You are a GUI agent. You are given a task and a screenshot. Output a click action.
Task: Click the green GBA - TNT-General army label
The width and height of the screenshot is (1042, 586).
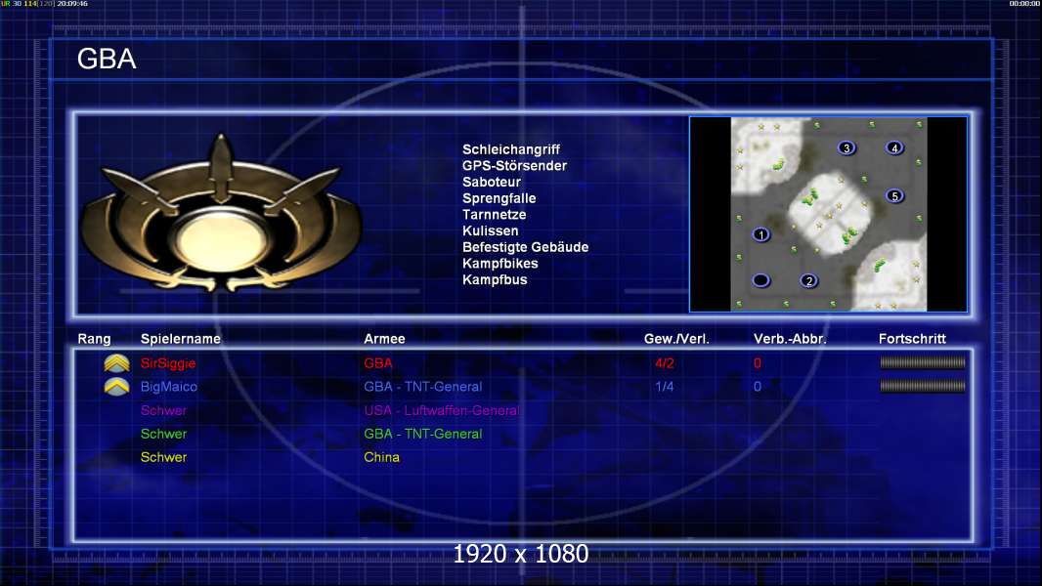422,434
